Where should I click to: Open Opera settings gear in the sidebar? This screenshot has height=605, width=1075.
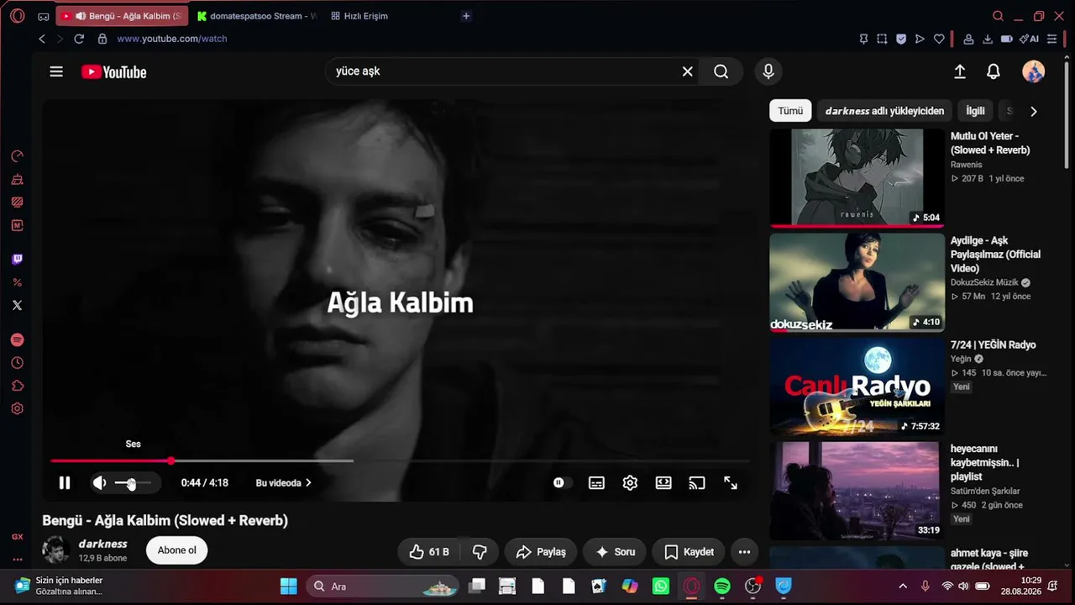pos(17,408)
